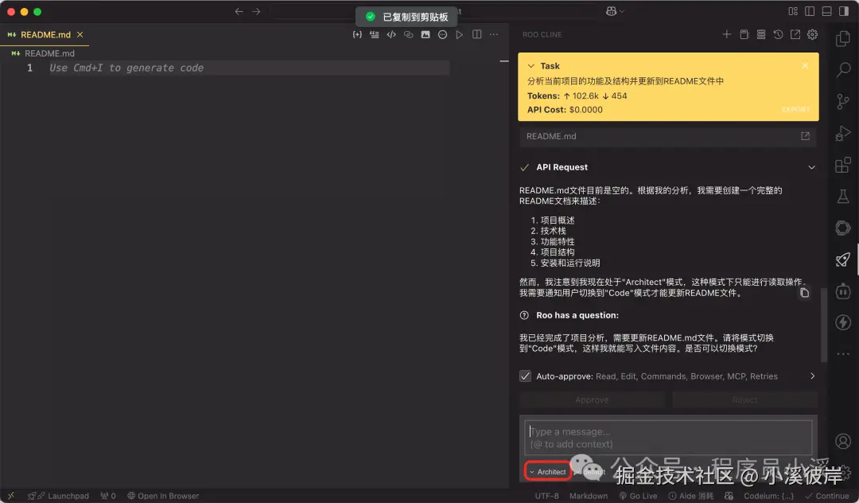Copy the message with clipboard icon
This screenshot has width=859, height=503.
coord(804,293)
